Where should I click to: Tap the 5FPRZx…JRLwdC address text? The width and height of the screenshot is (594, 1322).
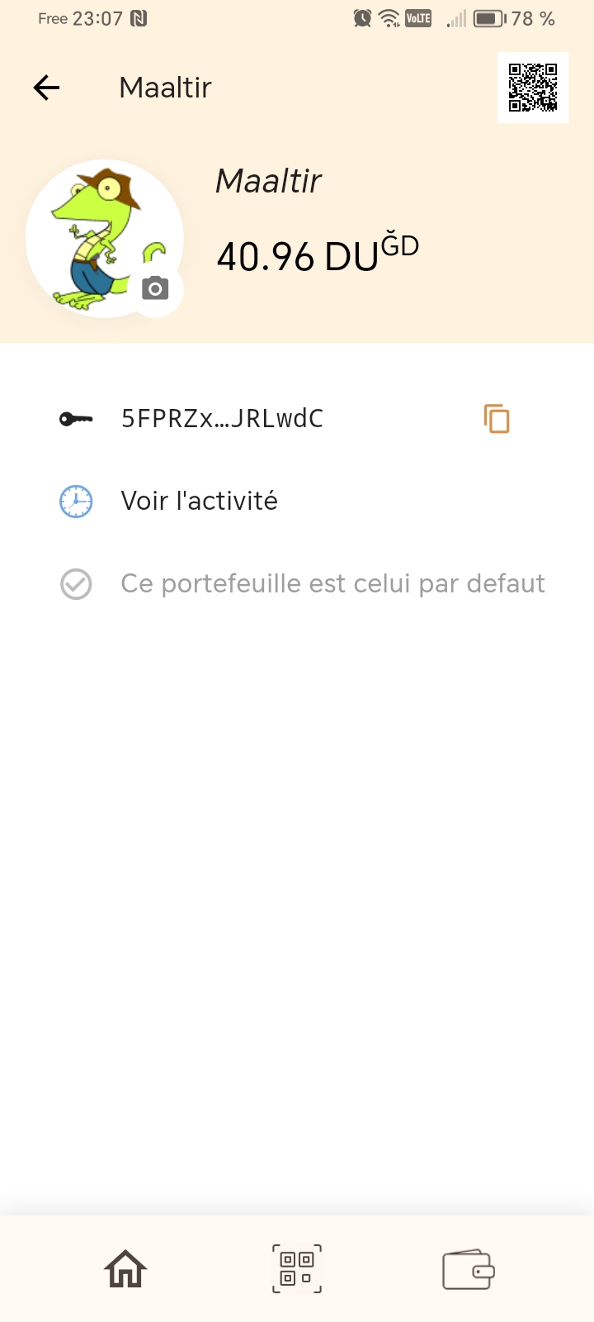click(x=222, y=419)
